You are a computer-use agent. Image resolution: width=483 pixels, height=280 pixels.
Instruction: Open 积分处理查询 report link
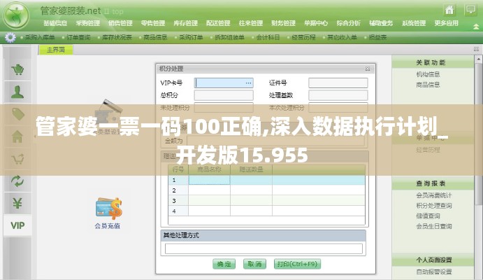(433, 205)
